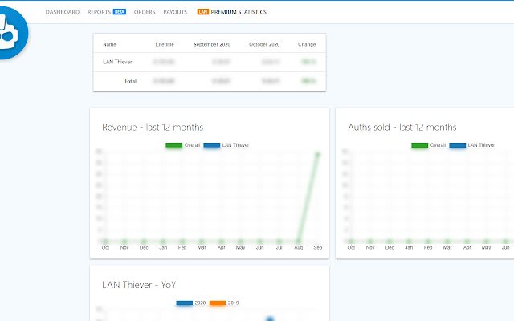Click the LAN Thiever - YoY chart title
The width and height of the screenshot is (514, 321).
[139, 285]
